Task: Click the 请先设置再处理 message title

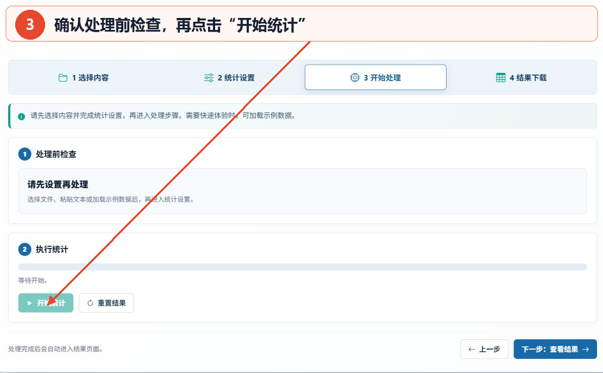Action: [x=58, y=184]
